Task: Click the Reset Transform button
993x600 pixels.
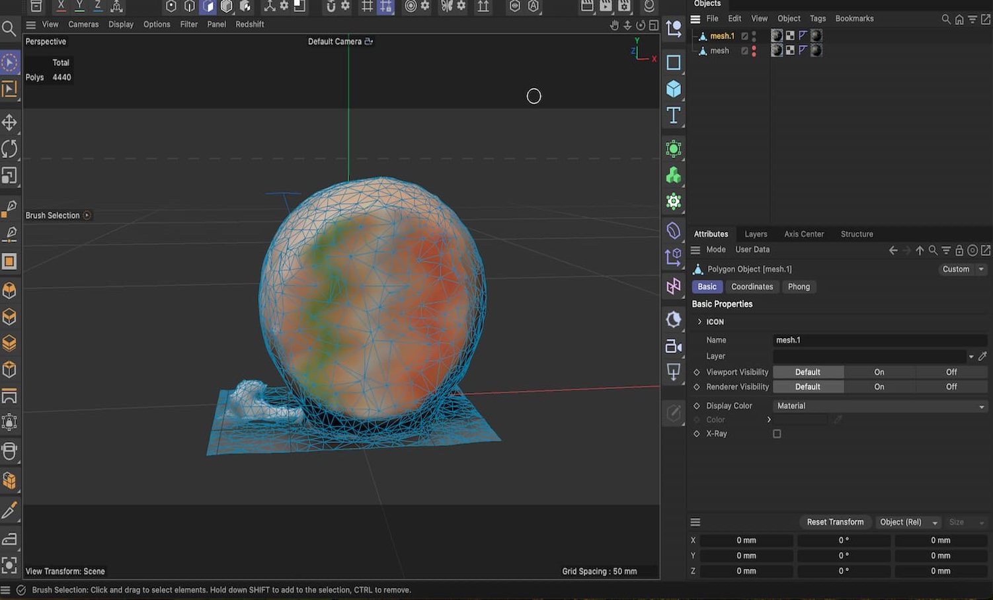Action: 834,522
